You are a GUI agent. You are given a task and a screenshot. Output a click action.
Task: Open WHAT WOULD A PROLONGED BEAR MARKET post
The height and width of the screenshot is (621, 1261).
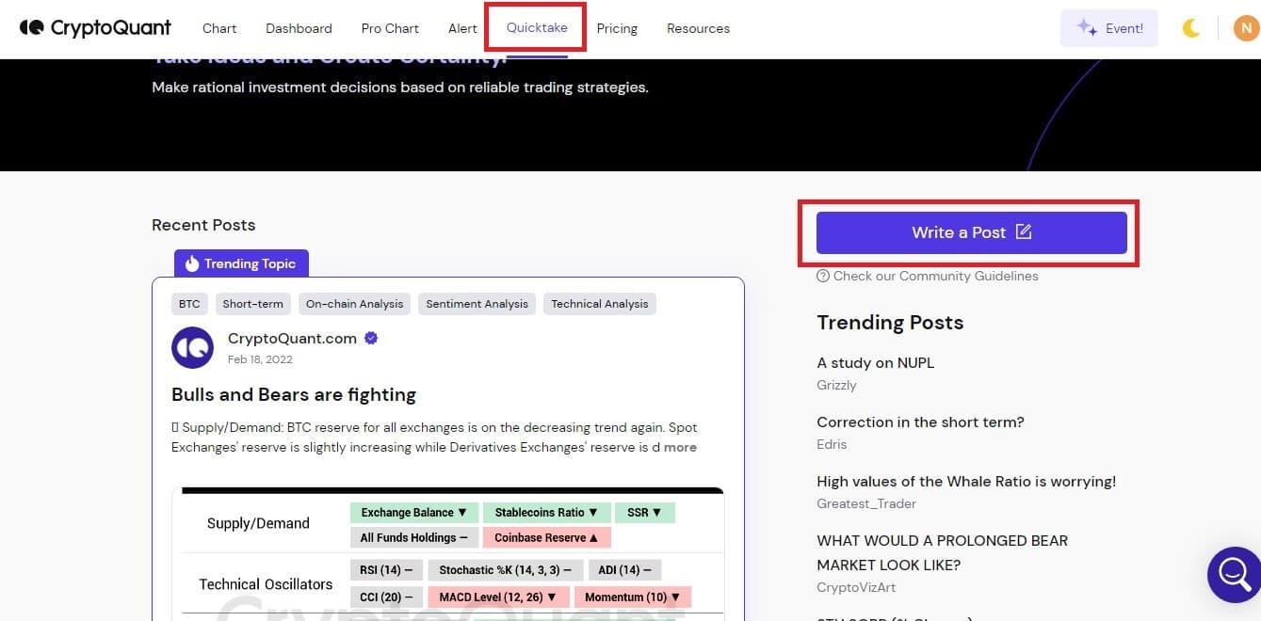click(x=942, y=552)
